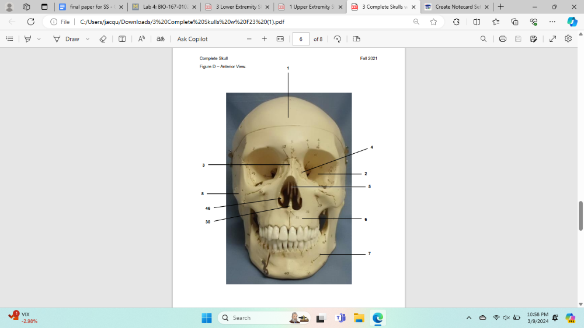Image resolution: width=584 pixels, height=328 pixels.
Task: Open the PDF search magnifier
Action: (483, 39)
